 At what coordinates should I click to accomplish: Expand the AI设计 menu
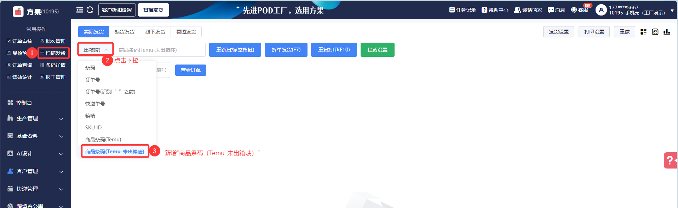(x=35, y=154)
